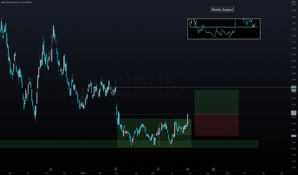Click the grey 4.21 price label on axis

[294, 136]
